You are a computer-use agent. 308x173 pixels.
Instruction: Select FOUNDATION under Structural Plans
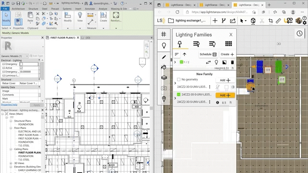[26, 124]
